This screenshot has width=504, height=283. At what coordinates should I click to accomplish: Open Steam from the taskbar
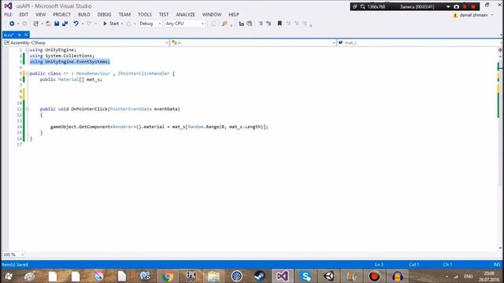coord(260,276)
